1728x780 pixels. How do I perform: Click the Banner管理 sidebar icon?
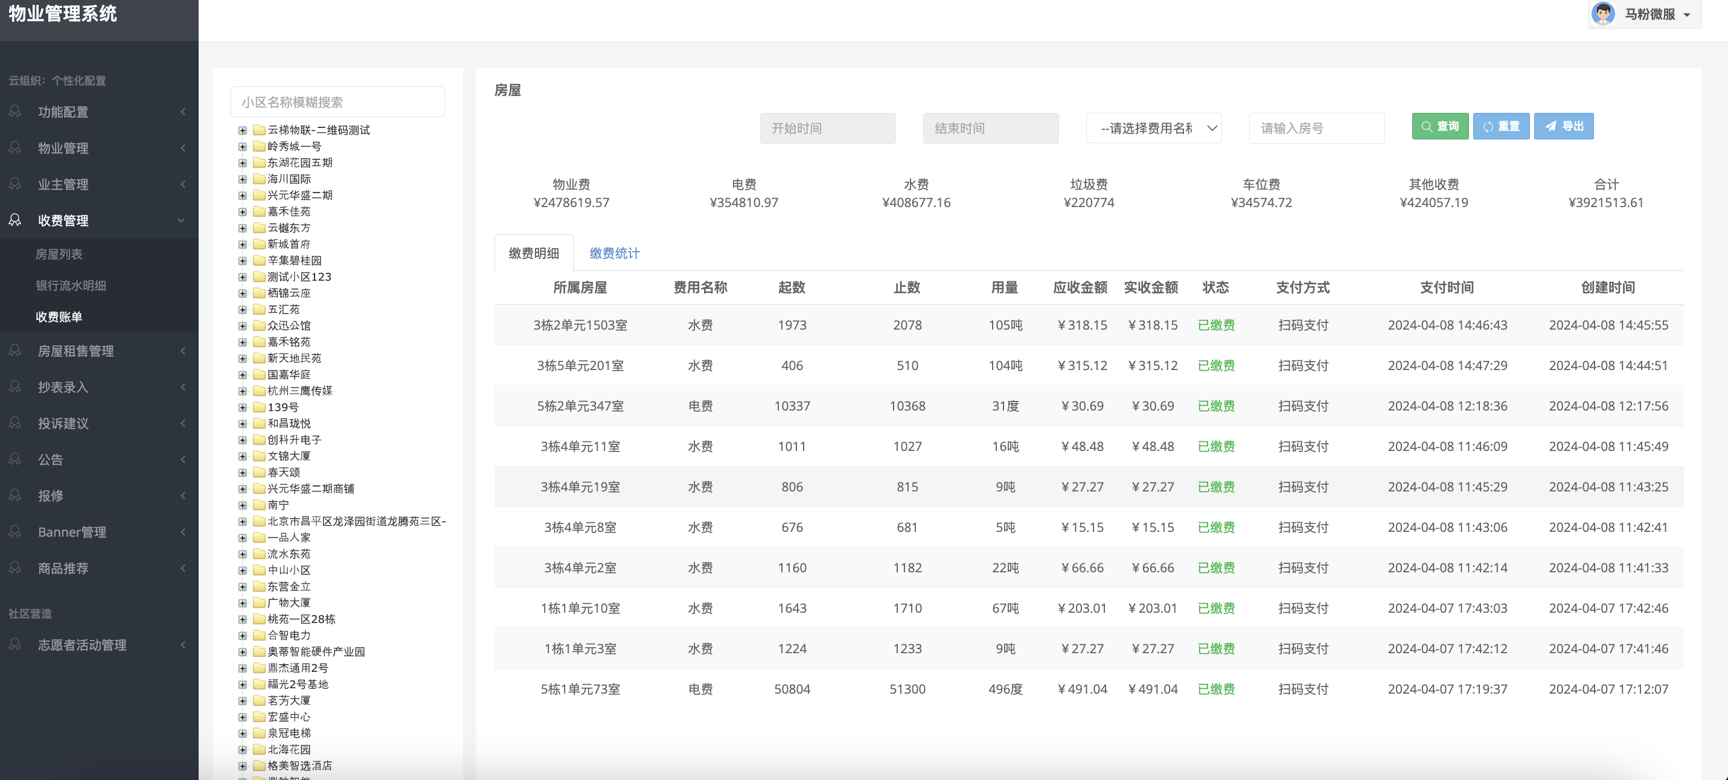pyautogui.click(x=14, y=532)
